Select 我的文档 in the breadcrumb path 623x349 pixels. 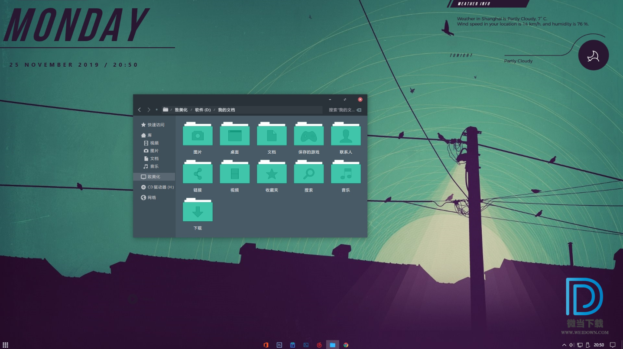[x=226, y=110]
